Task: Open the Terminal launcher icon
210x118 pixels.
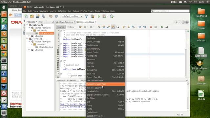Action: pos(4,60)
